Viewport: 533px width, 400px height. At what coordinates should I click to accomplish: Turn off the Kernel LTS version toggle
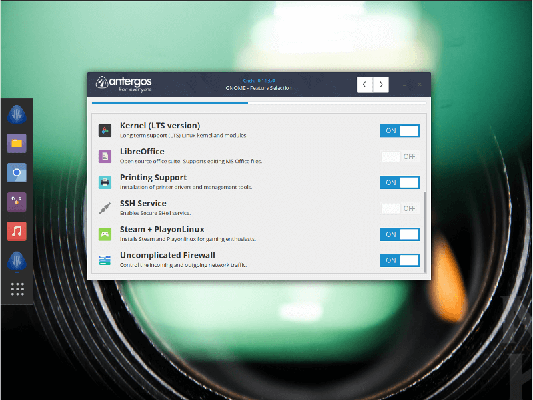[400, 130]
